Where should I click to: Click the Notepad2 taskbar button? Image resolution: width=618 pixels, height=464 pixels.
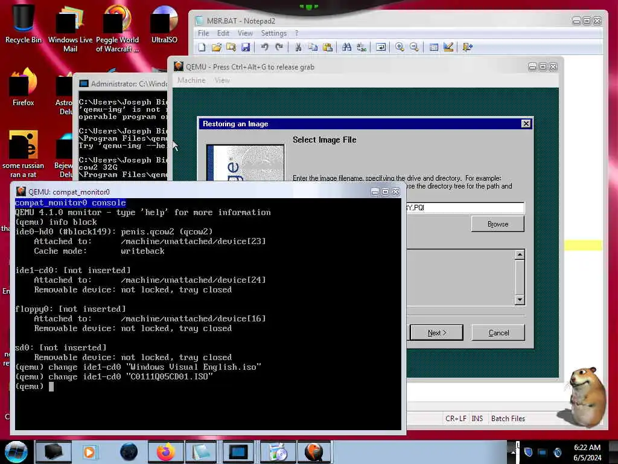202,452
